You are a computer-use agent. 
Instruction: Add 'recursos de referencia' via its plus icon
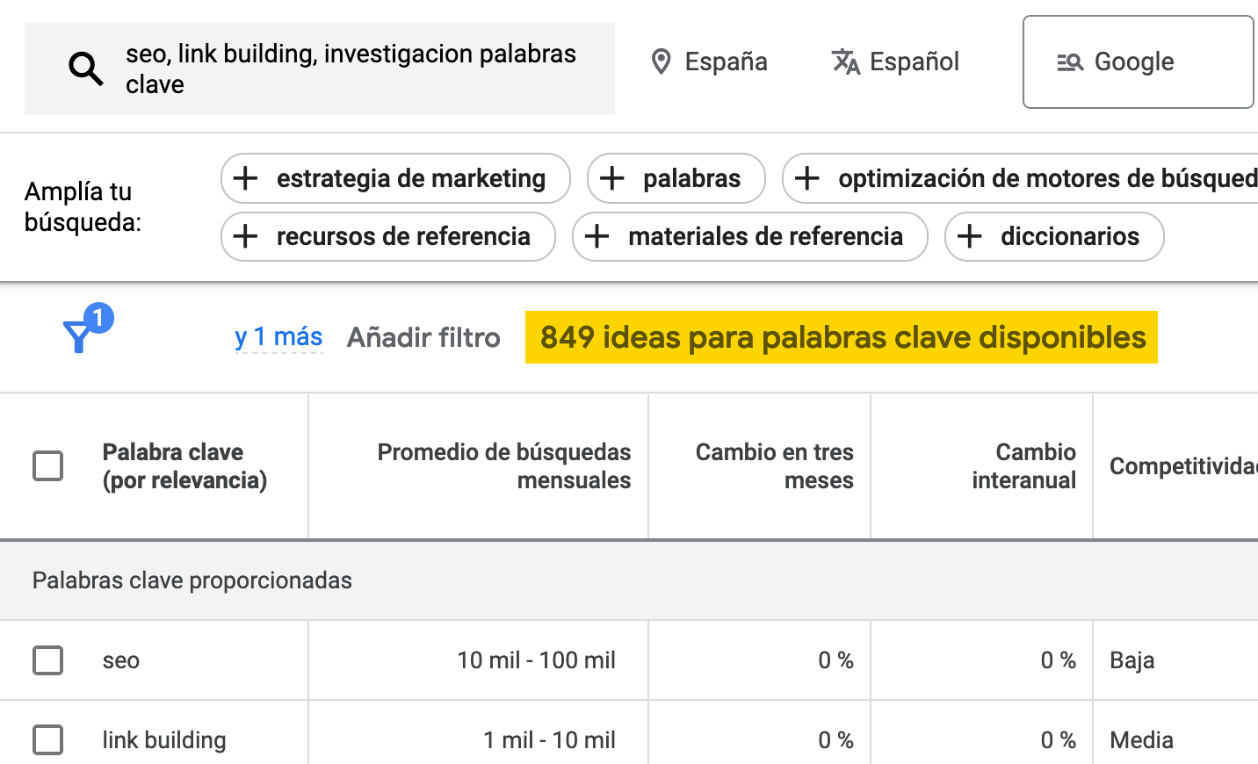point(244,236)
